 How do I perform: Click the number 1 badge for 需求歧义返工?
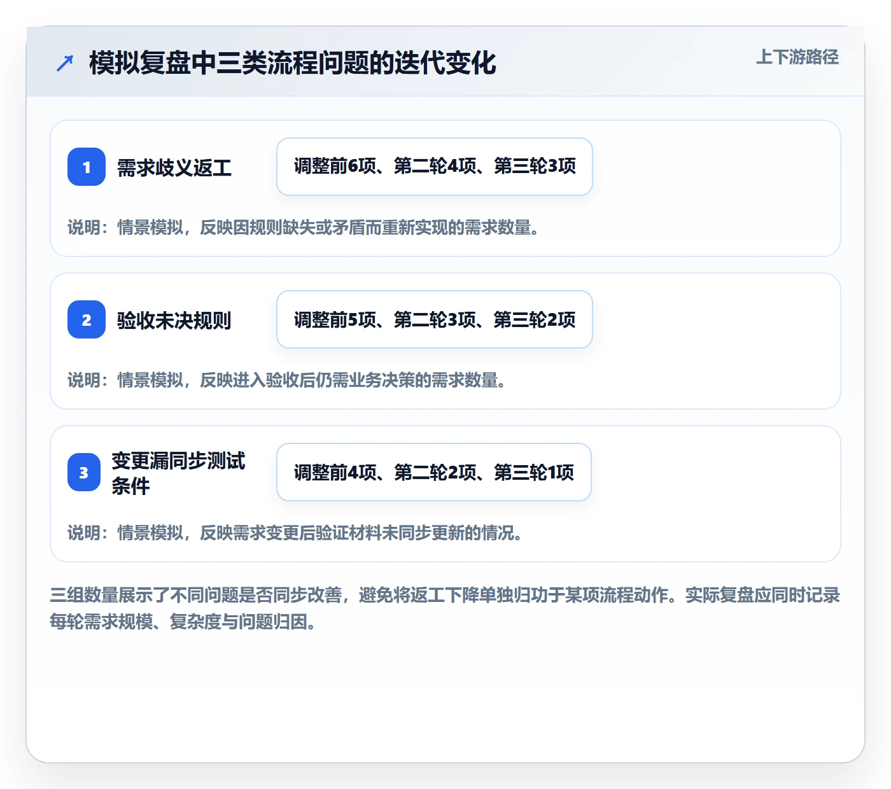point(87,167)
